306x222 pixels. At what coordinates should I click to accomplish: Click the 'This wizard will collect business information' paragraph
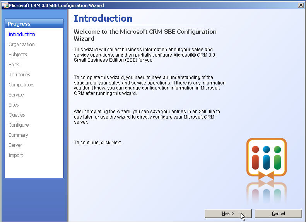[x=144, y=55]
